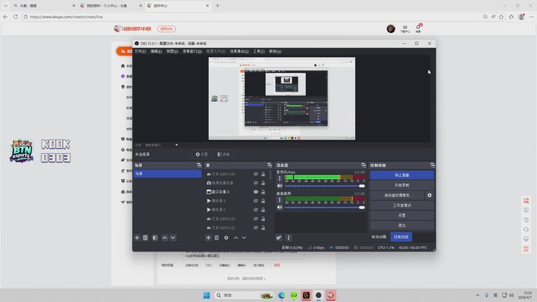Viewport: 537px width, 302px height.
Task: Move the scene up with arrow icon
Action: [164, 238]
